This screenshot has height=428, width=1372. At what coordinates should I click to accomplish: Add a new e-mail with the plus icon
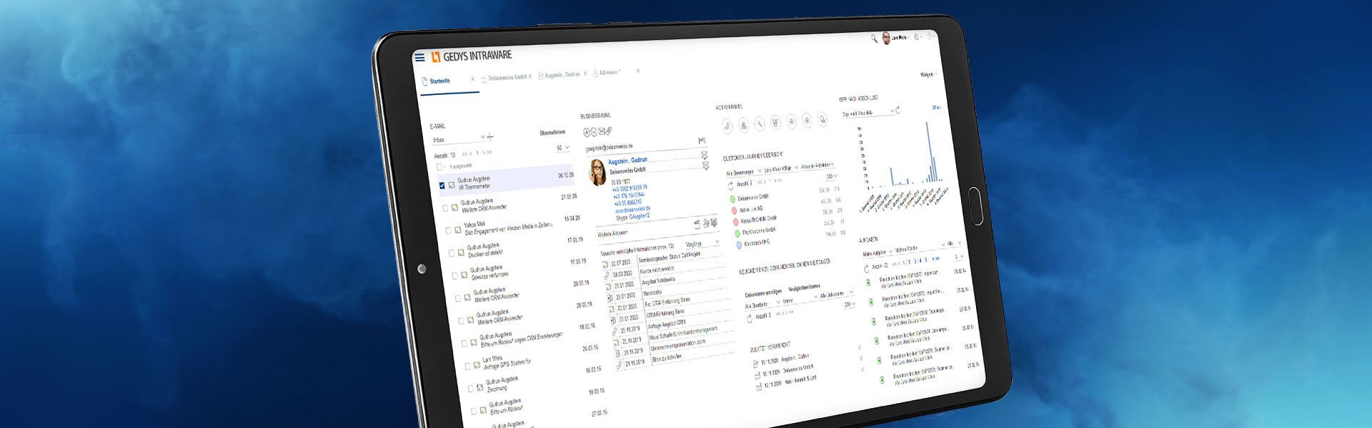[x=490, y=137]
